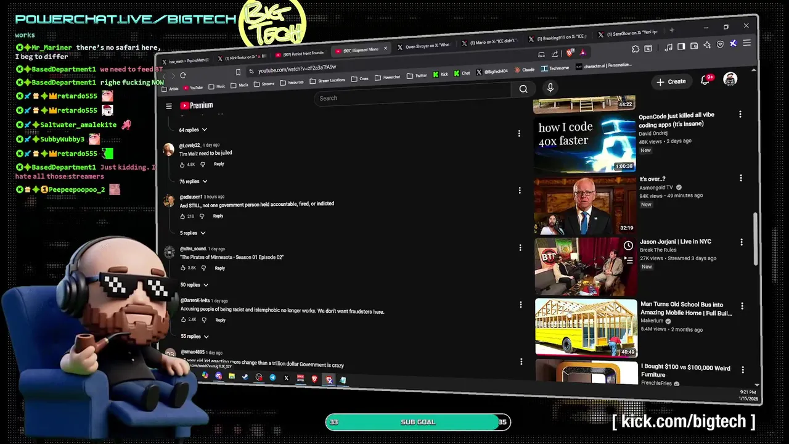Viewport: 789px width, 444px height.
Task: Switch to the Owen Shroyer on X tab
Action: click(x=423, y=46)
